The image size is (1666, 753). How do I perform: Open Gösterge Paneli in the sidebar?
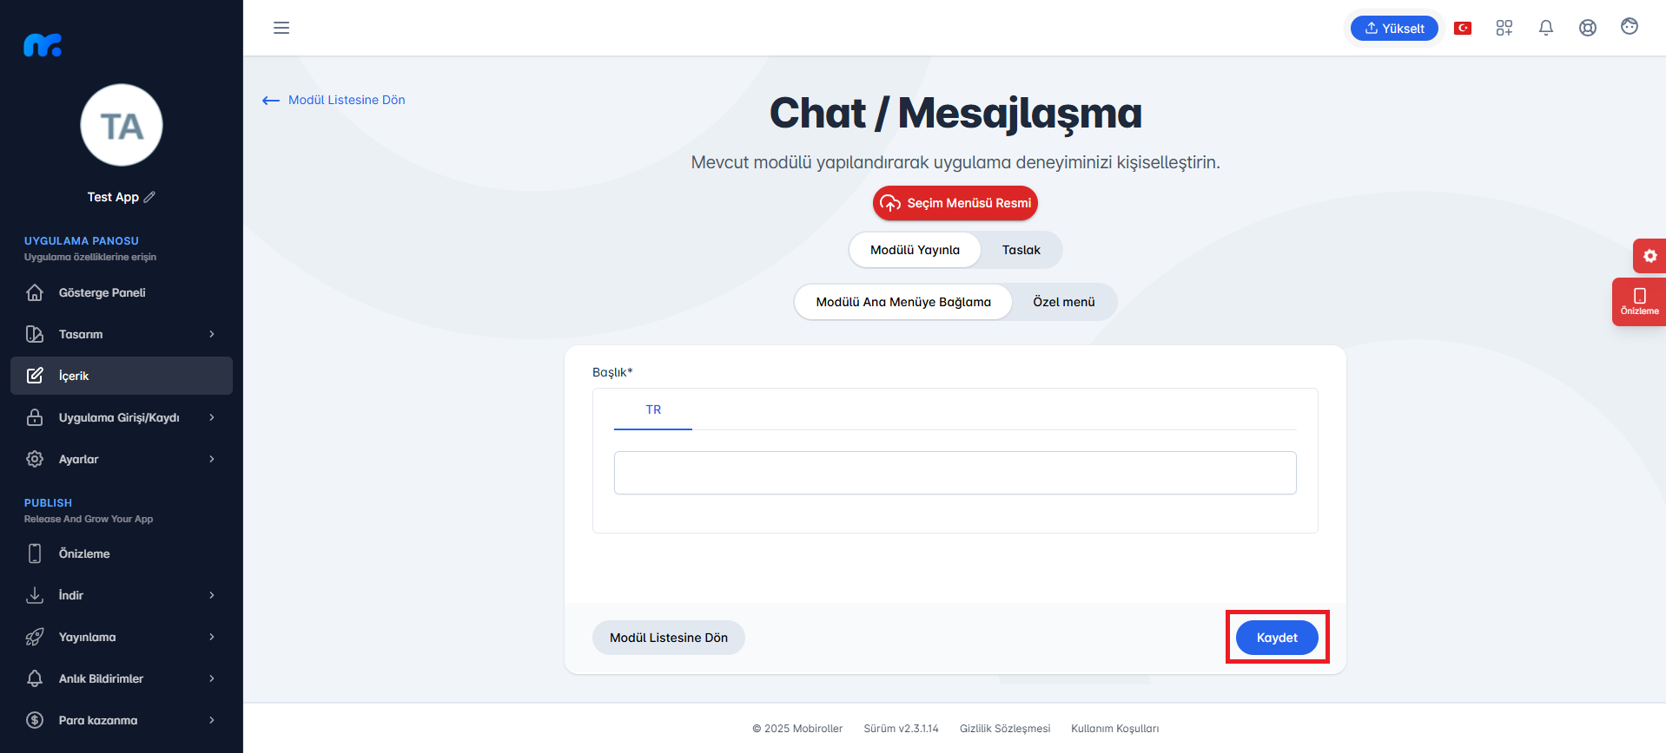point(122,292)
